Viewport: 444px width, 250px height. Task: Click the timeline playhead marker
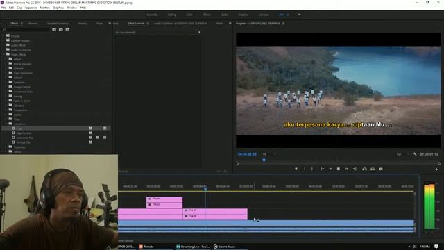click(205, 189)
